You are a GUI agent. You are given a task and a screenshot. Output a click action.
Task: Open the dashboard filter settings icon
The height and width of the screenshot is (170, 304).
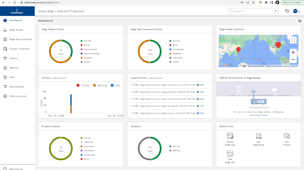click(x=300, y=21)
